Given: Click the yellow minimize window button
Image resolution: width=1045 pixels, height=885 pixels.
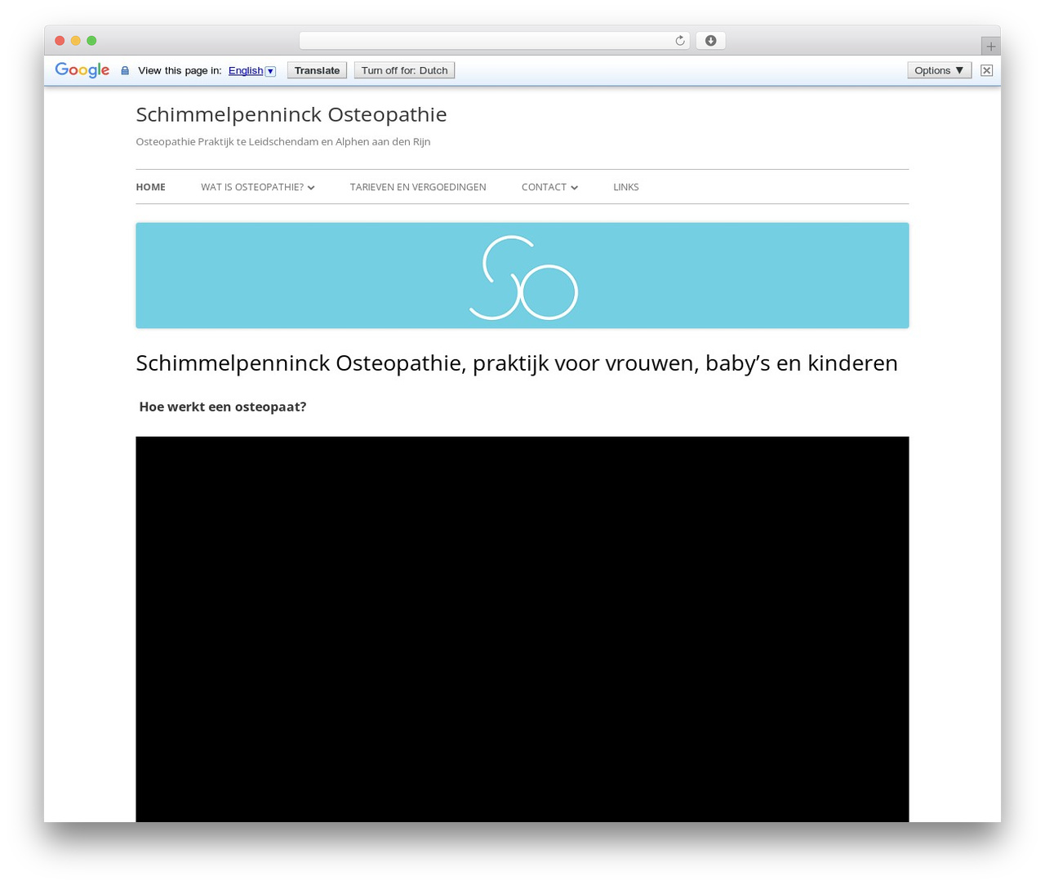Looking at the screenshot, I should (76, 41).
